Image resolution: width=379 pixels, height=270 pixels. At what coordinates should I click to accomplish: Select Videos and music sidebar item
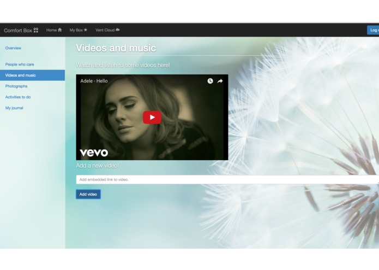32,75
